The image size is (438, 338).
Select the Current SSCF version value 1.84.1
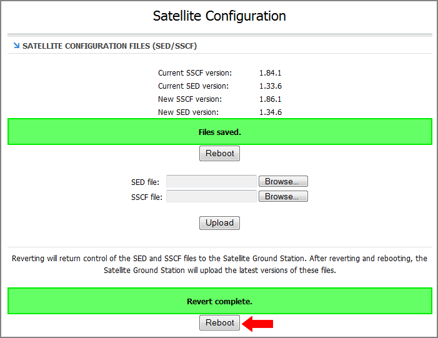tap(270, 73)
